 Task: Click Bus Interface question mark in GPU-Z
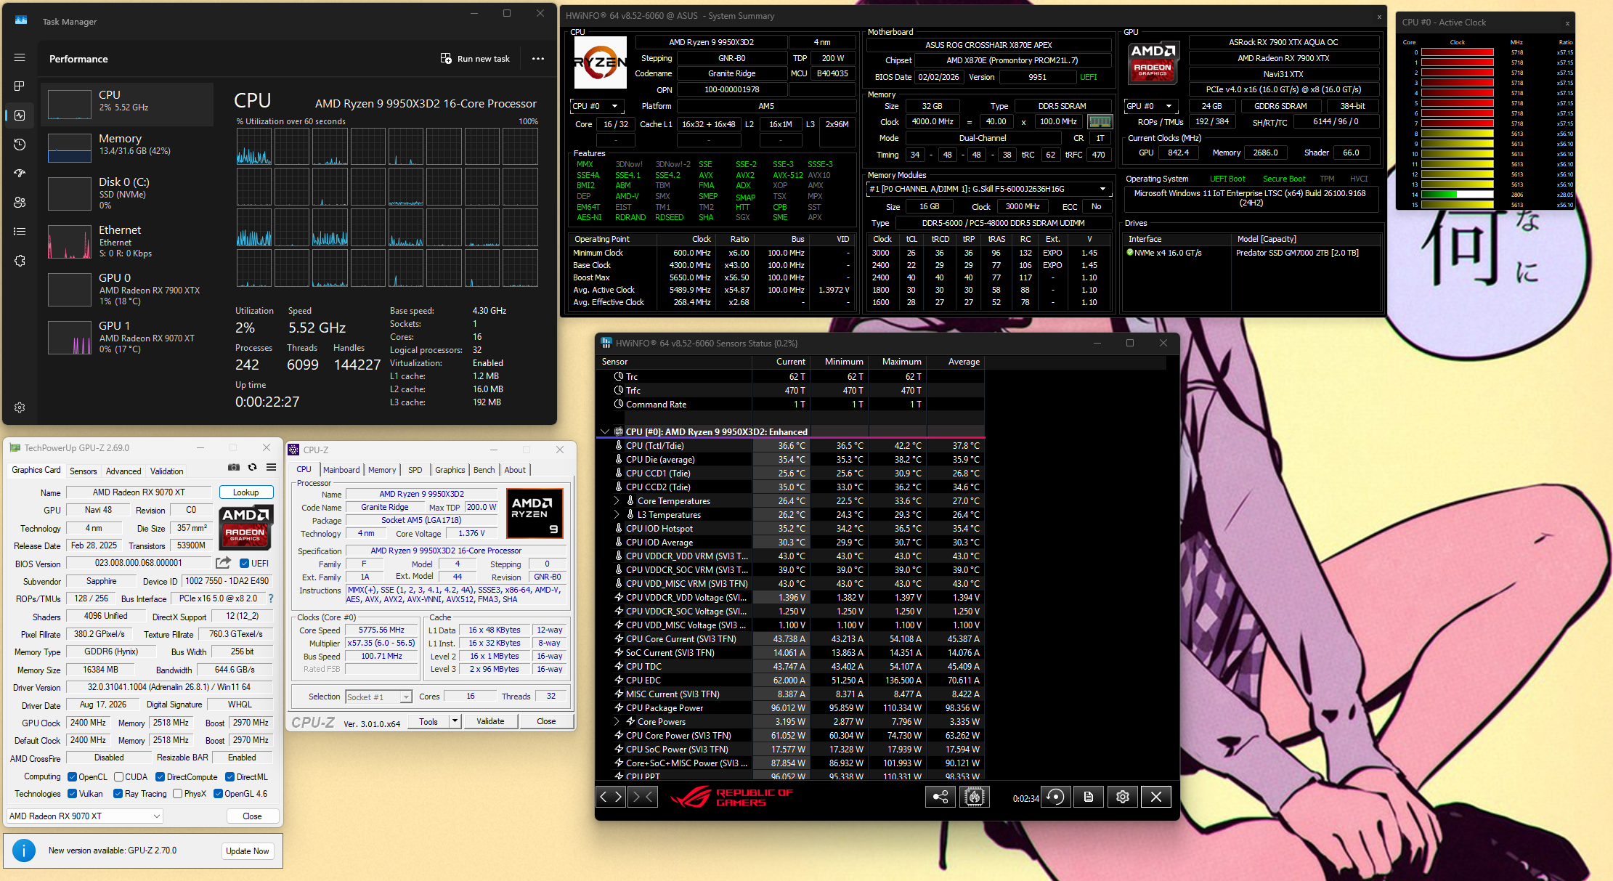tap(271, 598)
